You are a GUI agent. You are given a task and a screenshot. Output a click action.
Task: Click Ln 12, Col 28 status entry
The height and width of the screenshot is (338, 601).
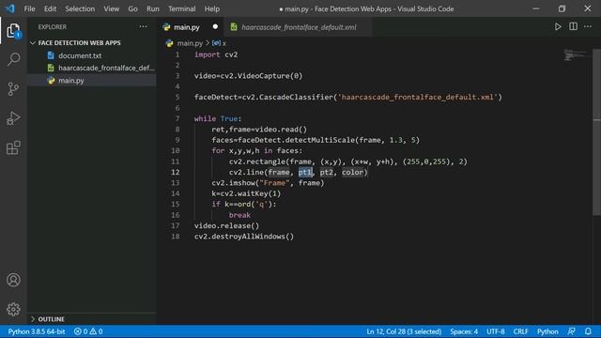404,331
